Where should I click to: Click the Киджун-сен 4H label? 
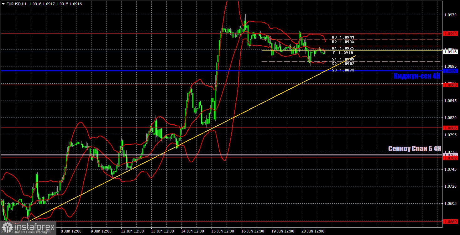[417, 76]
